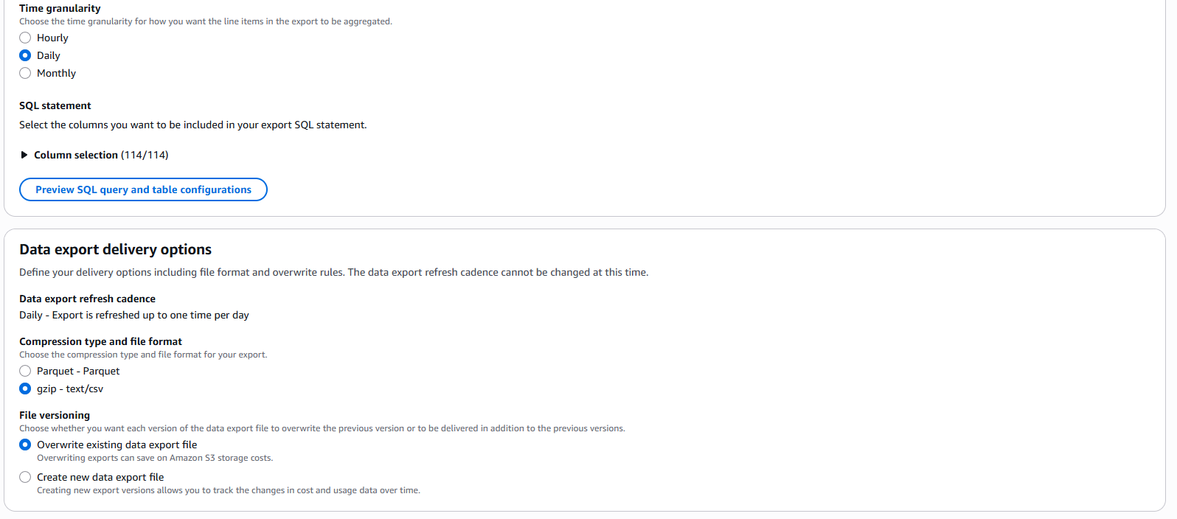Open Preview SQL query and table configurations
This screenshot has width=1177, height=519.
[142, 189]
